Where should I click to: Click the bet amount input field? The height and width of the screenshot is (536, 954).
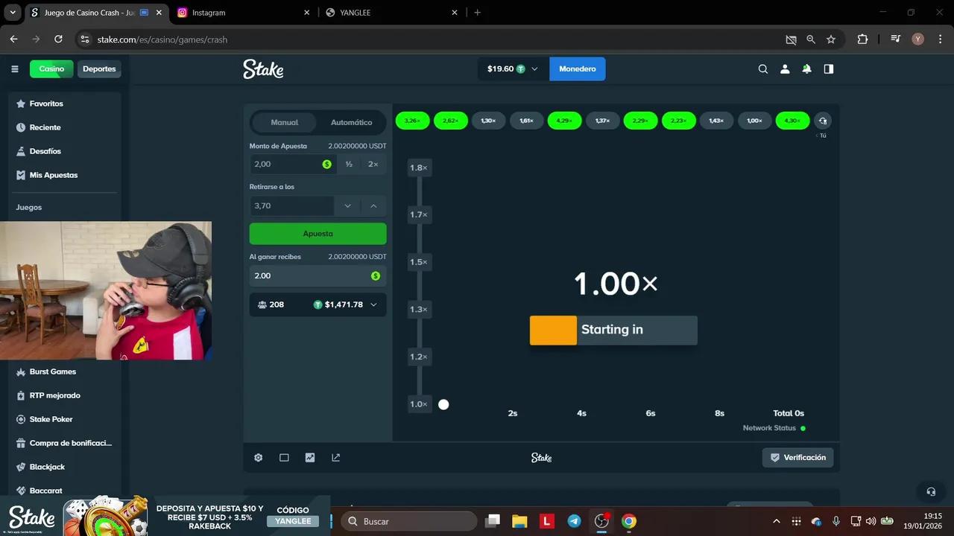[x=292, y=164]
